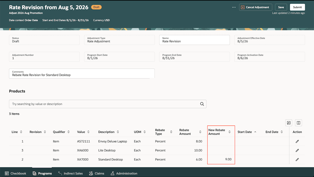Screen dimensions: 314x177
Task: Edit the Lite Desktop row
Action: click(x=297, y=150)
